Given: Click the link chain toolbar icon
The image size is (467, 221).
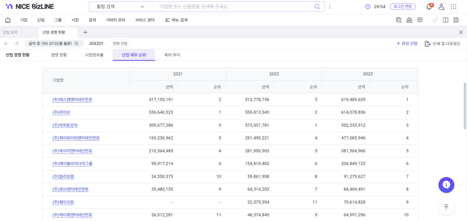Looking at the screenshot, I should tap(435, 20).
